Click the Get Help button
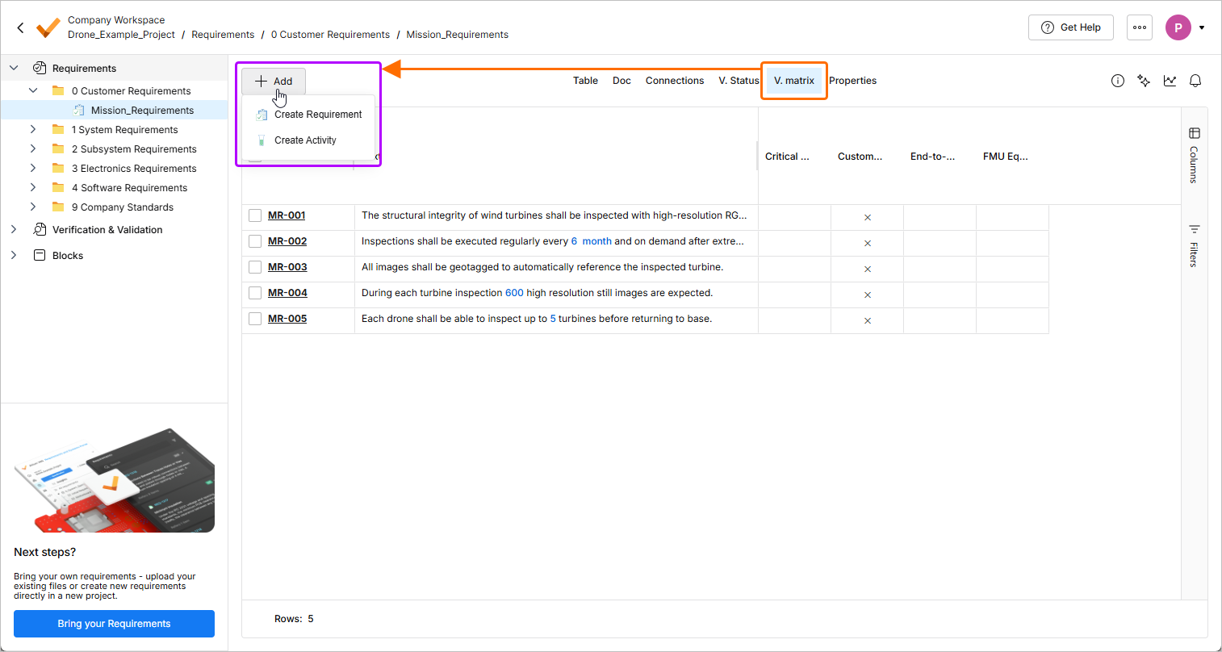1222x652 pixels. tap(1070, 27)
